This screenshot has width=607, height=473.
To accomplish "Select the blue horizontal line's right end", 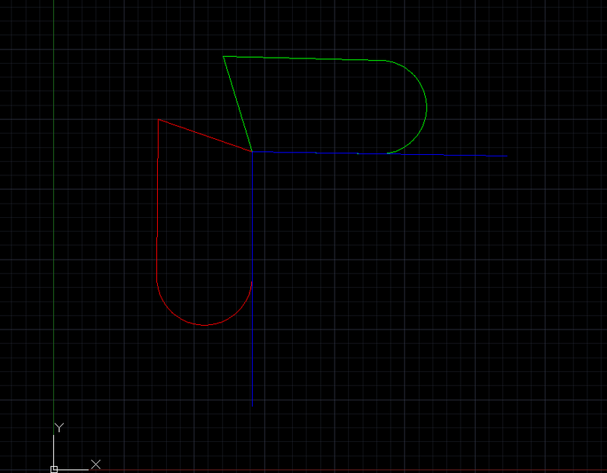I will [507, 156].
